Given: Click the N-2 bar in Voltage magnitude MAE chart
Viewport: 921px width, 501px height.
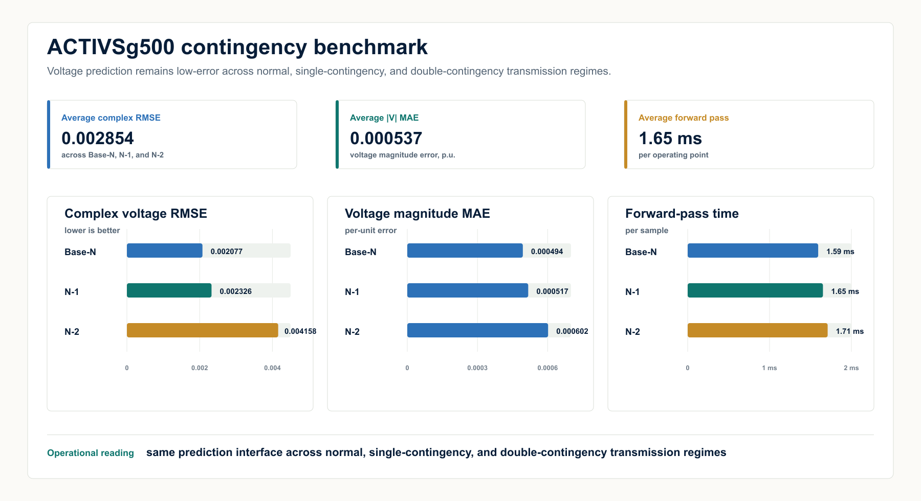Looking at the screenshot, I should pyautogui.click(x=478, y=330).
